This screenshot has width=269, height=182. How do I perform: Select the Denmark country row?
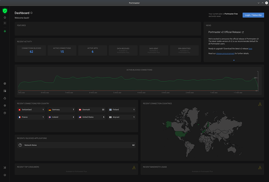click(x=92, y=110)
